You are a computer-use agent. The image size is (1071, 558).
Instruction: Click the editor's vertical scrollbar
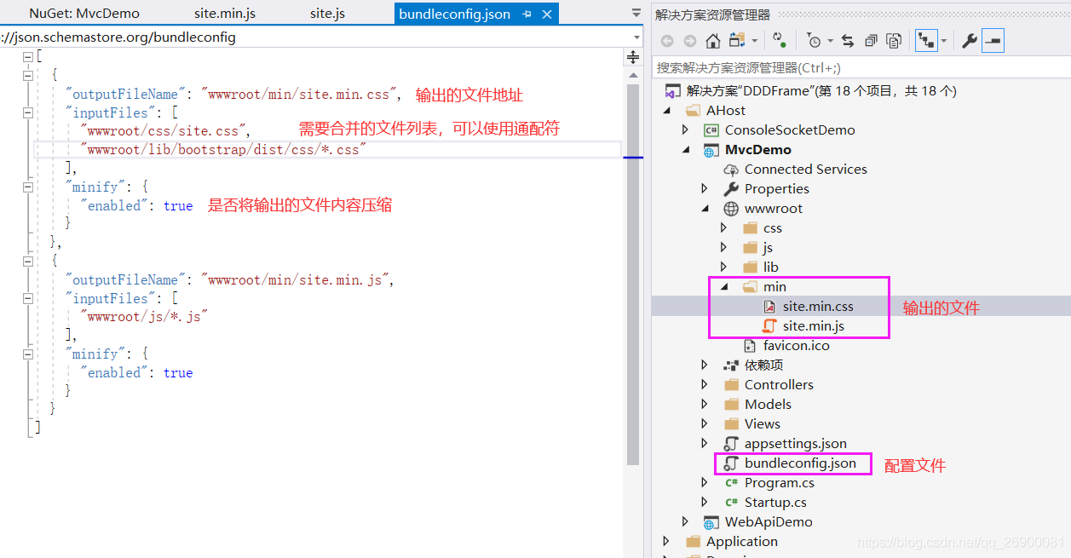(633, 256)
